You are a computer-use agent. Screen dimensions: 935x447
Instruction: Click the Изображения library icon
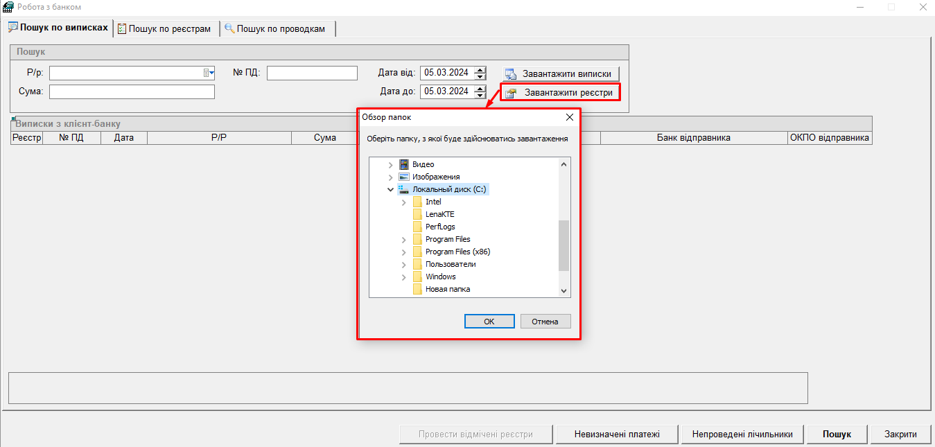point(404,177)
